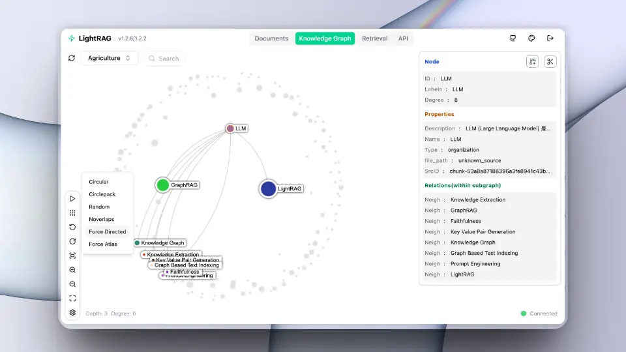This screenshot has height=352, width=626.
Task: Click the grid layout selector icon
Action: point(72,213)
